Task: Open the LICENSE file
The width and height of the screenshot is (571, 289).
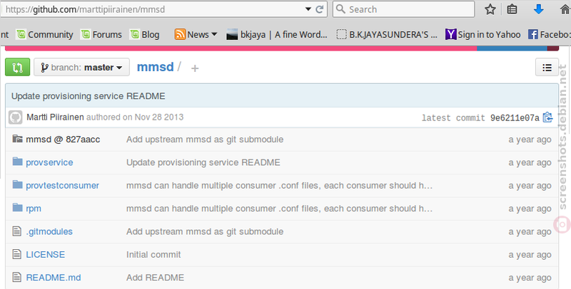Action: point(45,255)
